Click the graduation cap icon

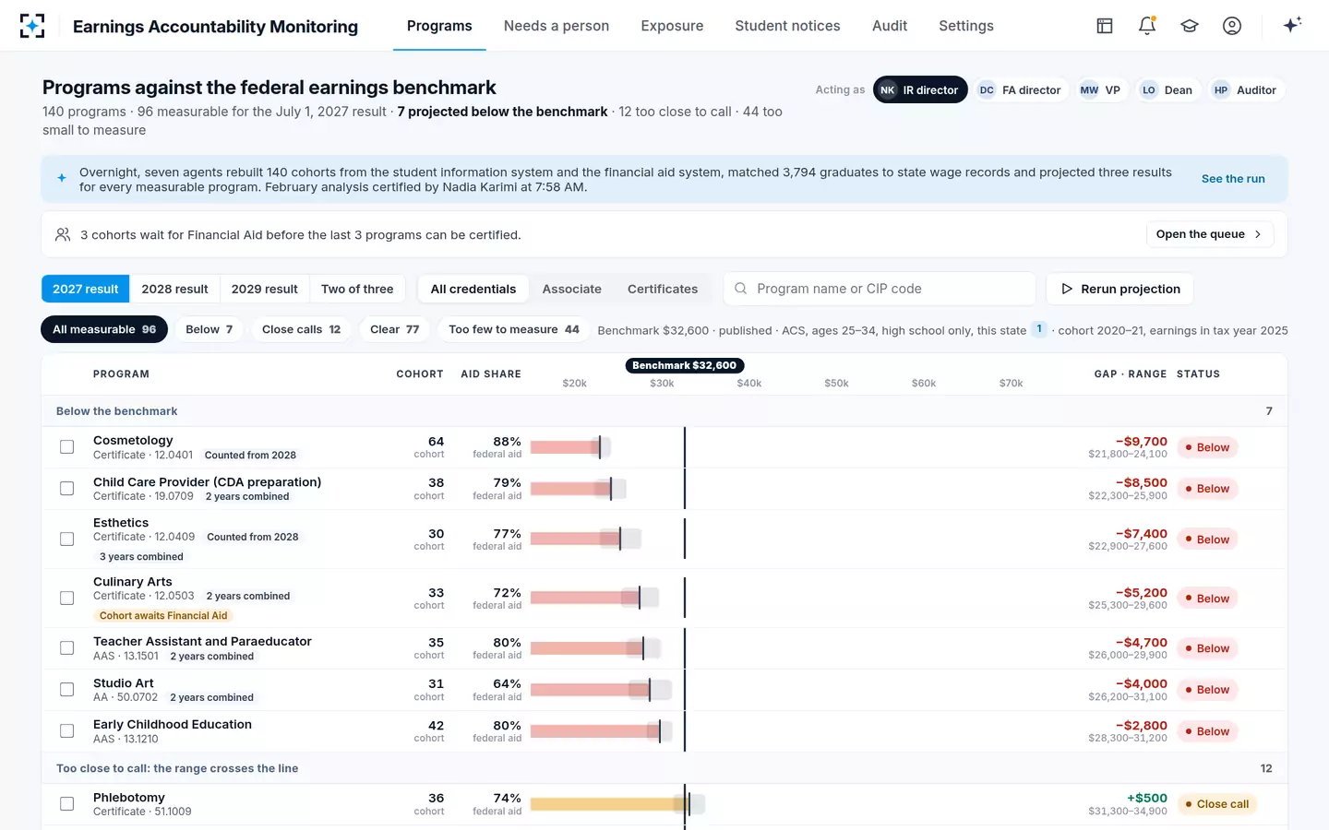click(x=1190, y=26)
